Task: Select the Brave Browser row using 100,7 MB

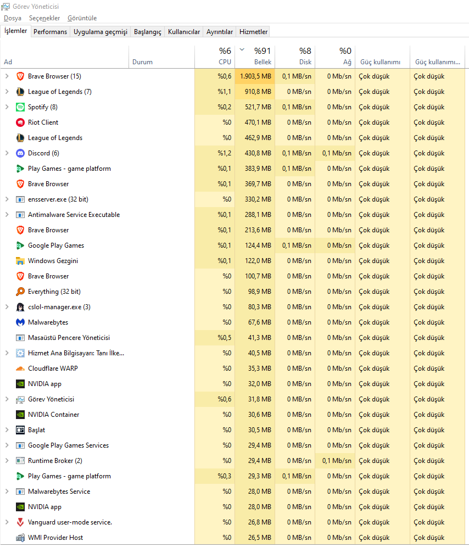Action: click(x=232, y=276)
